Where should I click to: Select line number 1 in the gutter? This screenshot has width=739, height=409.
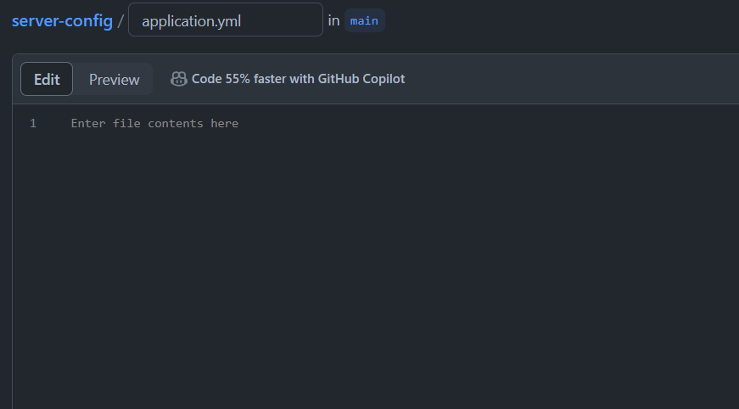[x=33, y=123]
